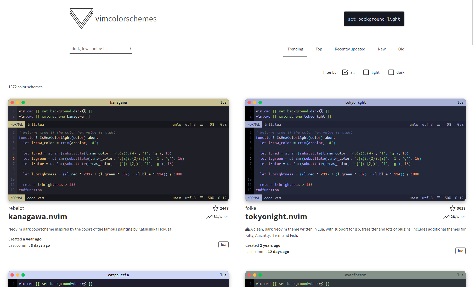Open the kanagawa code preview thumbnail
This screenshot has width=474, height=287.
(x=118, y=150)
